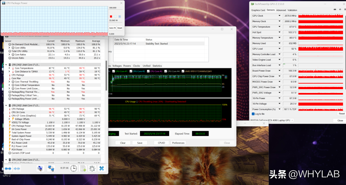Open Voltages tab in stability test
This screenshot has width=346, height=185.
(x=117, y=66)
